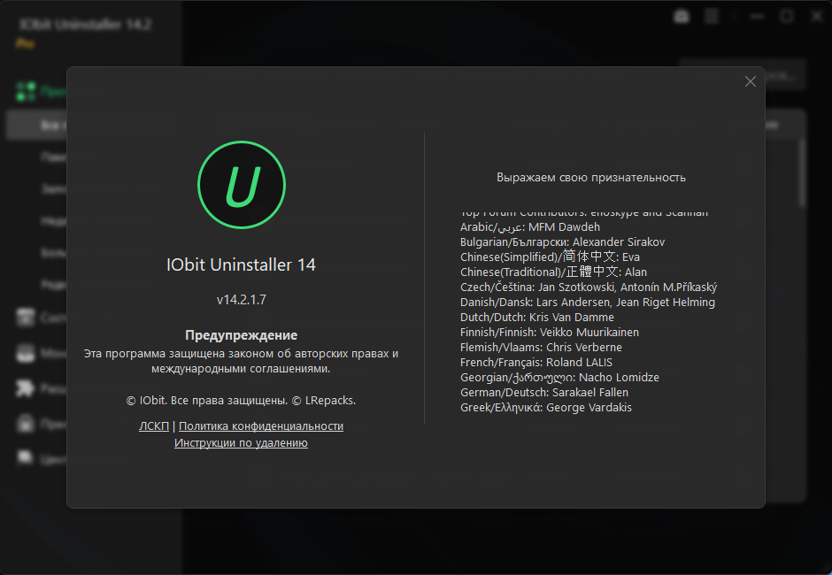Select the Dutch credit 'Kris Van Damme'
This screenshot has width=832, height=575.
coord(537,318)
